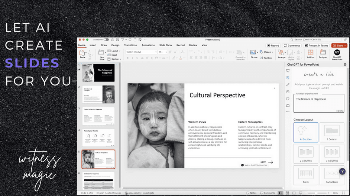Select the AI Decides layout
The width and height of the screenshot is (350, 196).
point(306,132)
